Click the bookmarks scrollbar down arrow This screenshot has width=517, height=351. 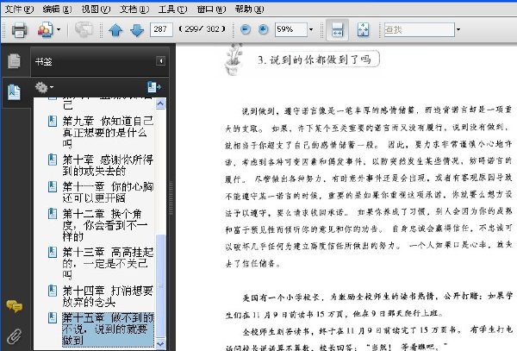(x=160, y=343)
